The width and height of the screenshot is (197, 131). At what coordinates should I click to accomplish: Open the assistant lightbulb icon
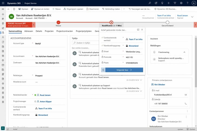[162, 3]
